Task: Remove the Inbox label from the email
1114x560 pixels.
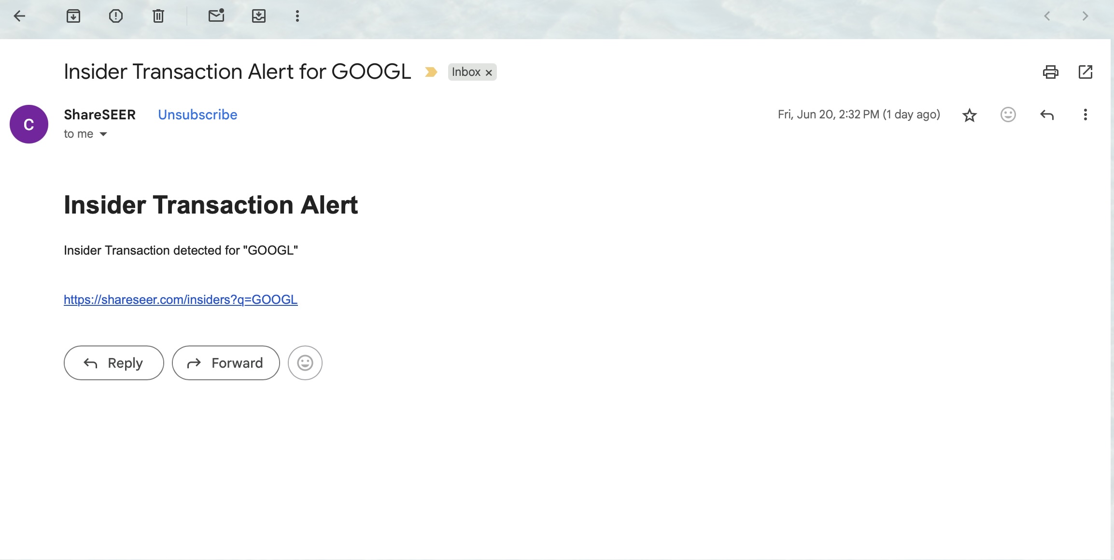Action: (489, 72)
